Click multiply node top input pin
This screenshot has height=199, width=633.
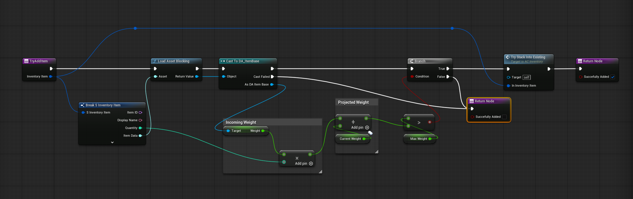284,154
